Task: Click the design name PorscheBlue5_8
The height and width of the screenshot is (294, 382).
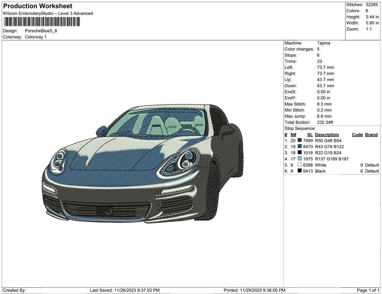Action: tap(40, 30)
